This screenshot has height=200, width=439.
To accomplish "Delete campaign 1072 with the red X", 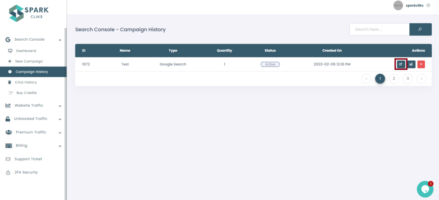I will (x=421, y=64).
